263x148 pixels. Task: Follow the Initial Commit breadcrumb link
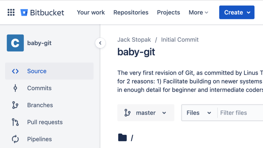pyautogui.click(x=180, y=40)
